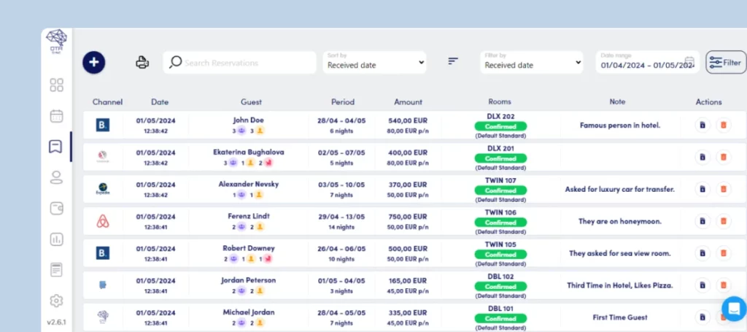The image size is (747, 332).
Task: Click the Filter button
Action: (x=726, y=63)
